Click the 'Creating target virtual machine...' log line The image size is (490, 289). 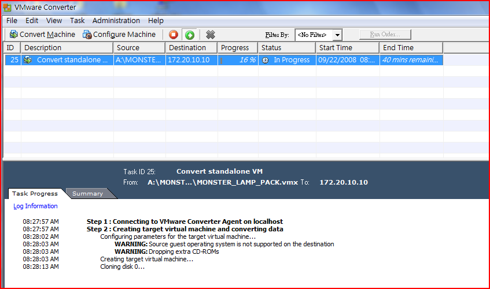146,259
